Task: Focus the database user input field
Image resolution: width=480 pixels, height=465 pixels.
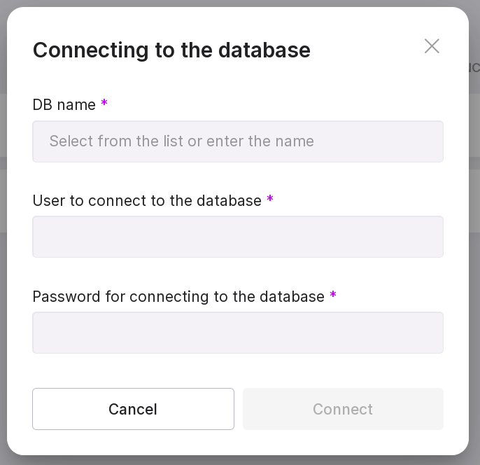Action: [x=238, y=237]
